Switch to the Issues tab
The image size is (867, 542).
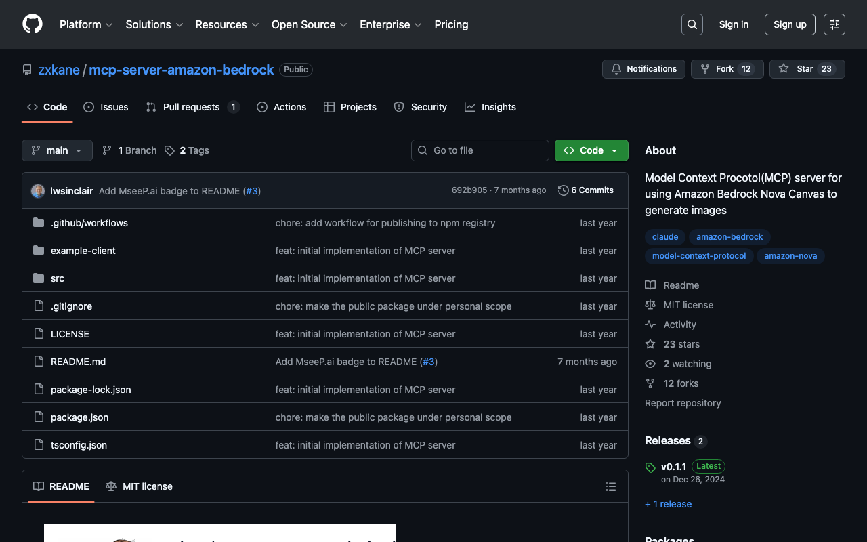coord(106,107)
